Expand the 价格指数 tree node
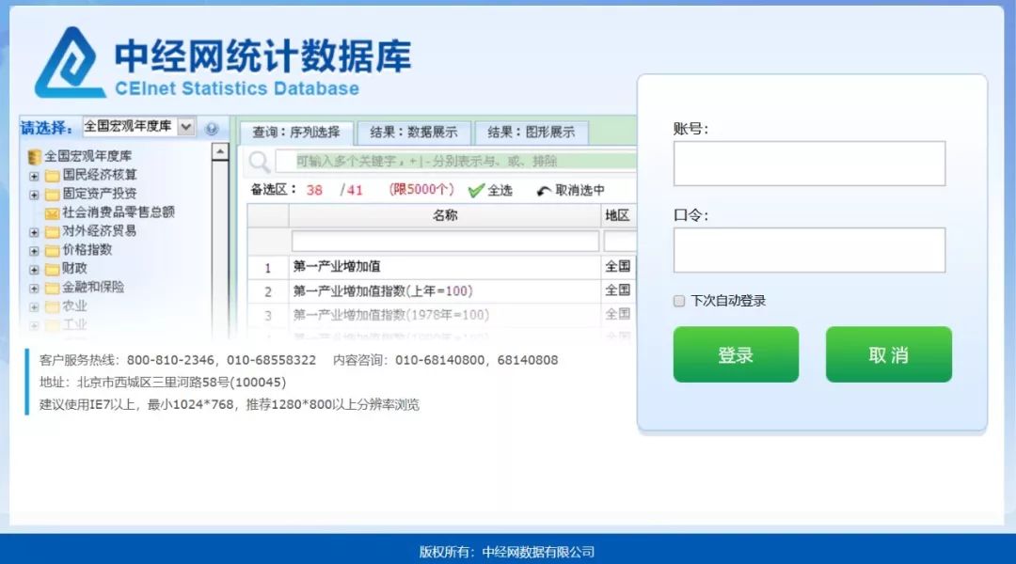Image resolution: width=1016 pixels, height=564 pixels. click(x=35, y=251)
